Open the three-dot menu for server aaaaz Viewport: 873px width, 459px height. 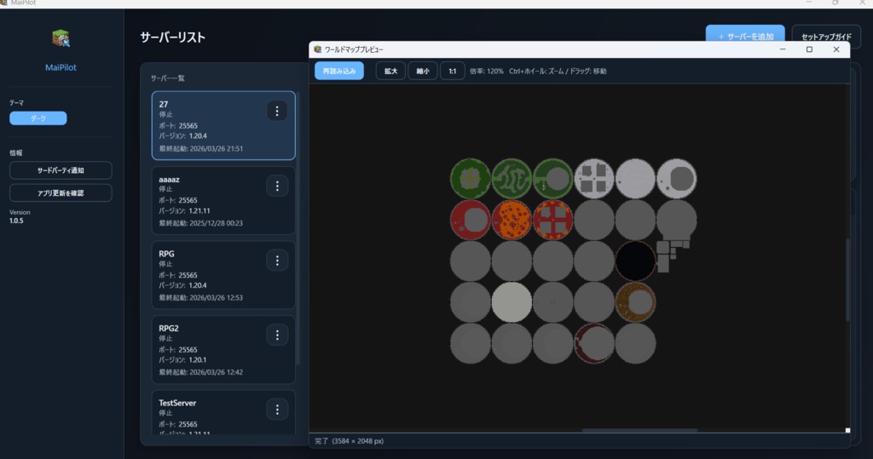(277, 186)
